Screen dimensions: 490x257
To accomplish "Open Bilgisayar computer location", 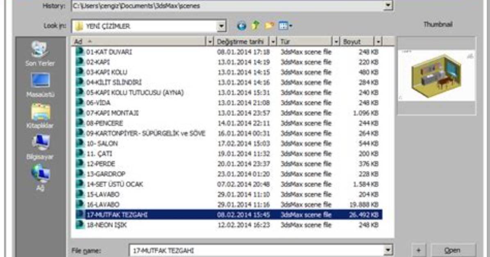I will [x=40, y=147].
